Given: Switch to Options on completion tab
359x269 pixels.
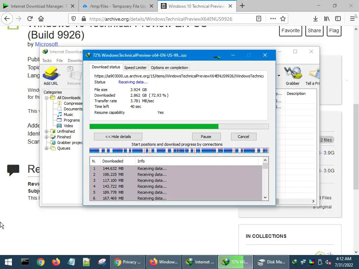Looking at the screenshot, I should pyautogui.click(x=169, y=68).
